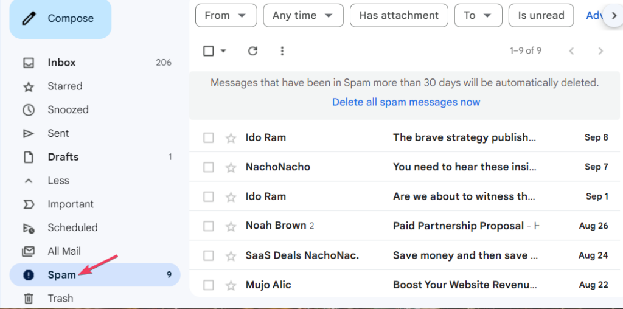Viewport: 623px width, 309px height.
Task: Go to the Trash folder
Action: click(x=60, y=299)
